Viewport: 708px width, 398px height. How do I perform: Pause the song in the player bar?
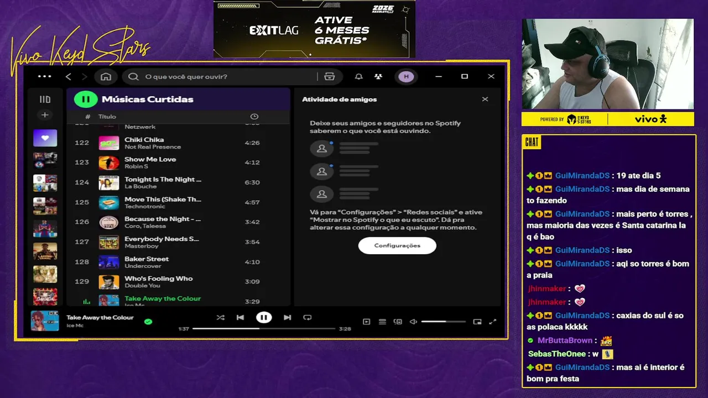(x=264, y=317)
